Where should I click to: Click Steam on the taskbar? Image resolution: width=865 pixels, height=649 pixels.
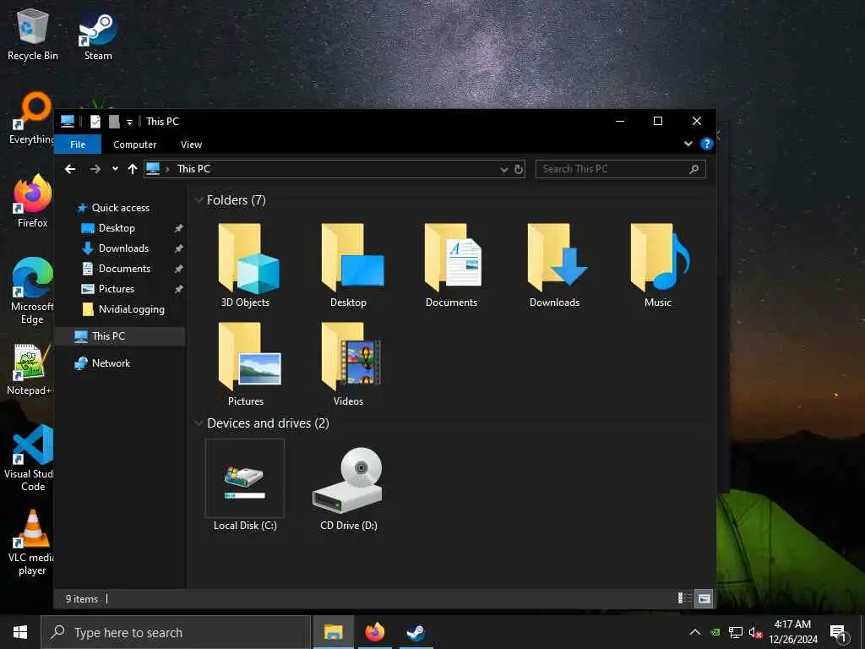coord(416,632)
